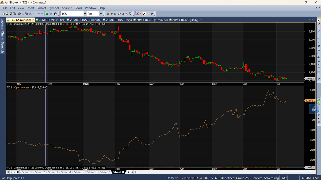Open the 2m interval dropdown

pos(101,14)
